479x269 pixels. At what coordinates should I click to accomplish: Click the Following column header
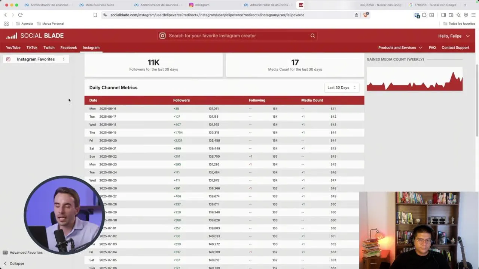257,100
